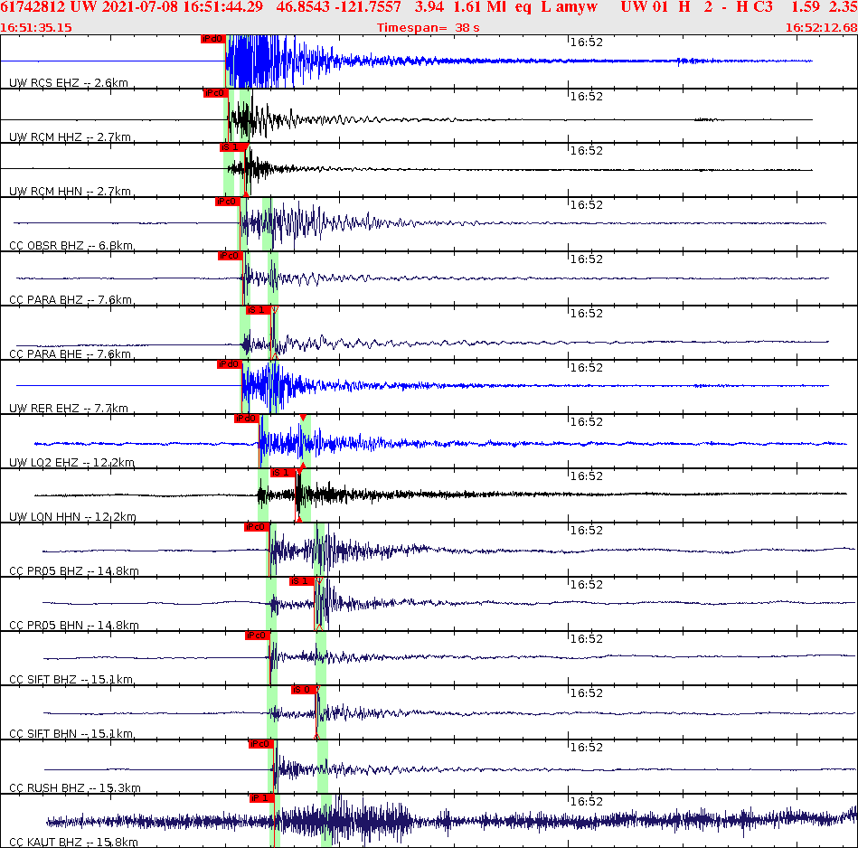The width and height of the screenshot is (858, 848).
Task: Toggle the green P-pick window on CC RUSH BHZ
Action: point(272,768)
